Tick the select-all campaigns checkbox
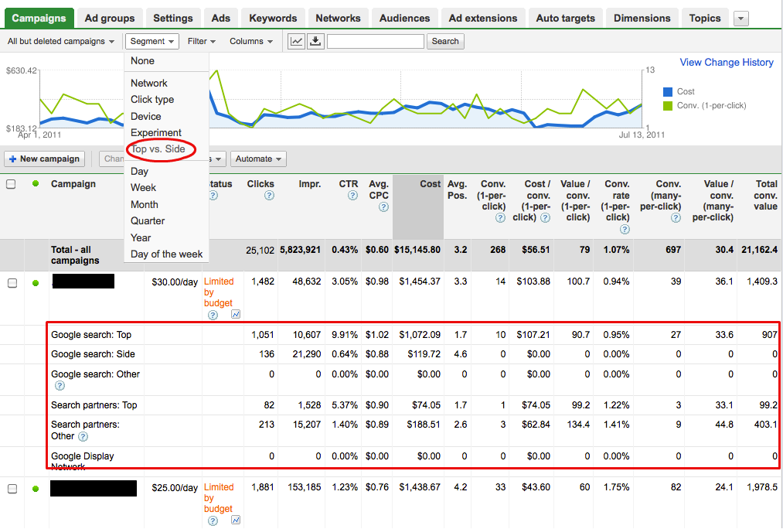The image size is (783, 529). point(11,184)
